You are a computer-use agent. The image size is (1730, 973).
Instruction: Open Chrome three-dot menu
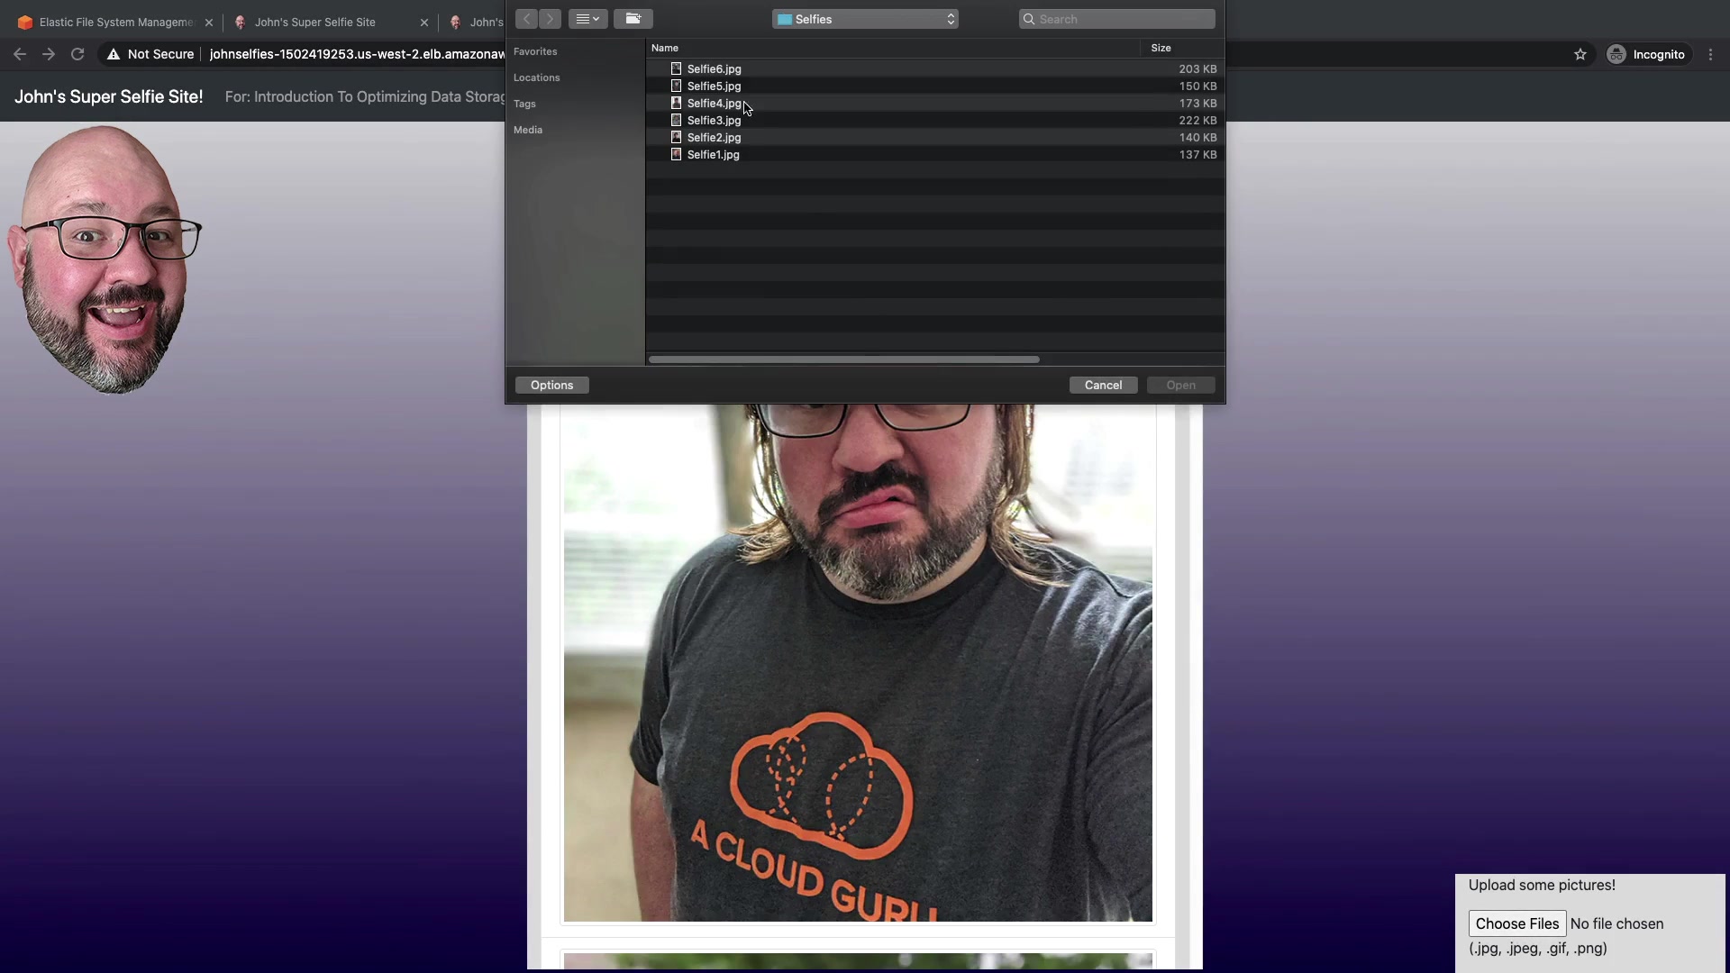[1710, 54]
